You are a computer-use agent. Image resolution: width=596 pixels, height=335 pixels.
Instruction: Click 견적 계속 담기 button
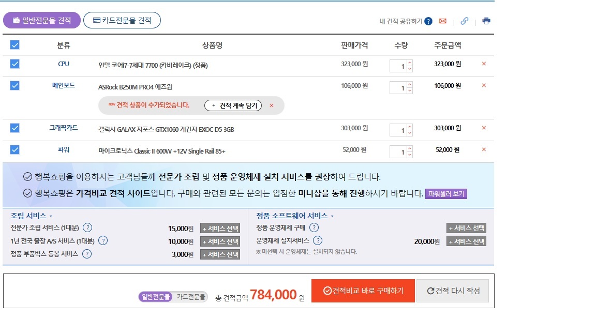[233, 105]
